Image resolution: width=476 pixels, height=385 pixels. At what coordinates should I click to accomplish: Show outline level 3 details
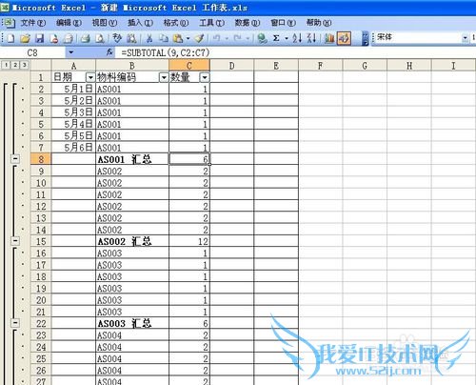click(24, 65)
